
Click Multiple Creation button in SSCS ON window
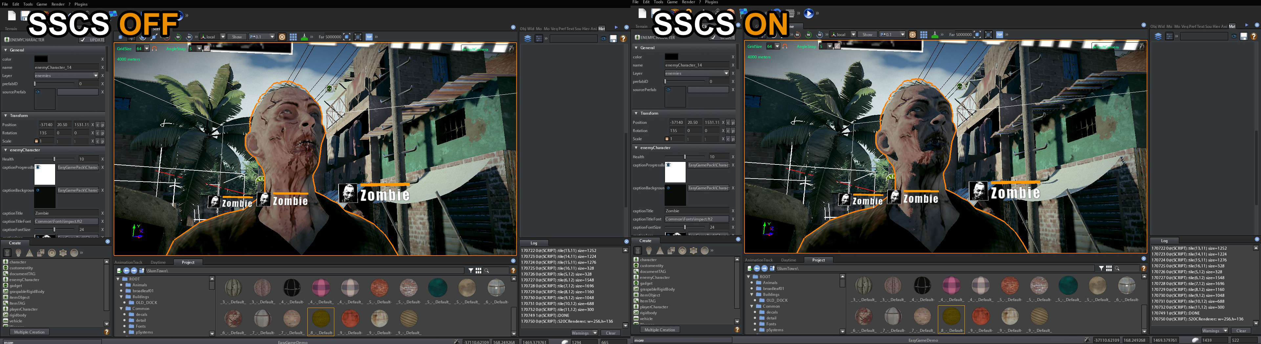(660, 330)
